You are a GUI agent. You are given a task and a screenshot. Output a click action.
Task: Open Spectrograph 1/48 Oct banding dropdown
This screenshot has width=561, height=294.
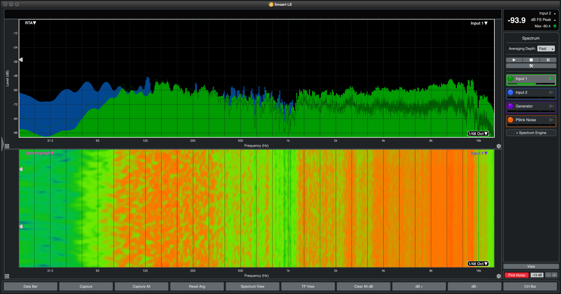tap(478, 264)
